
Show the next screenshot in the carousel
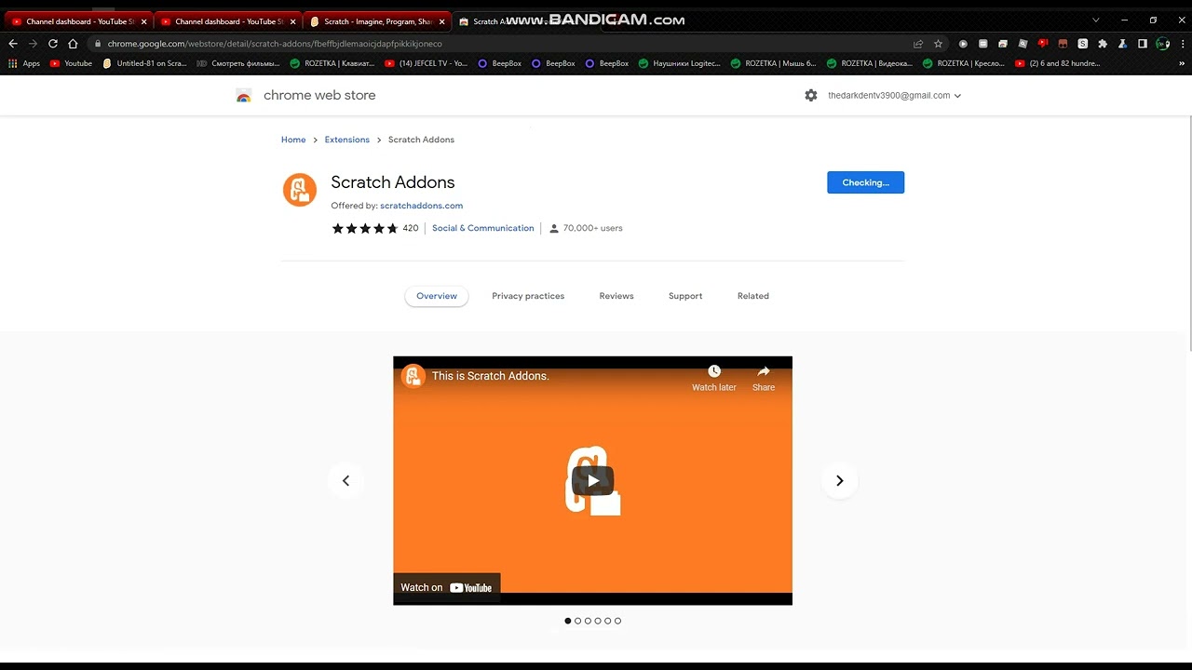click(x=839, y=481)
